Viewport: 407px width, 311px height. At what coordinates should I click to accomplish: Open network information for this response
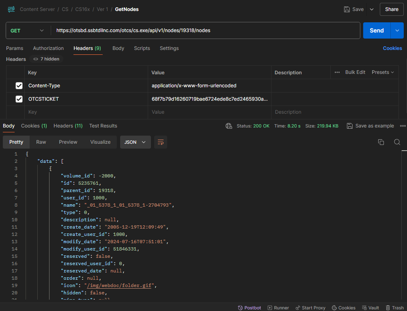[228, 126]
